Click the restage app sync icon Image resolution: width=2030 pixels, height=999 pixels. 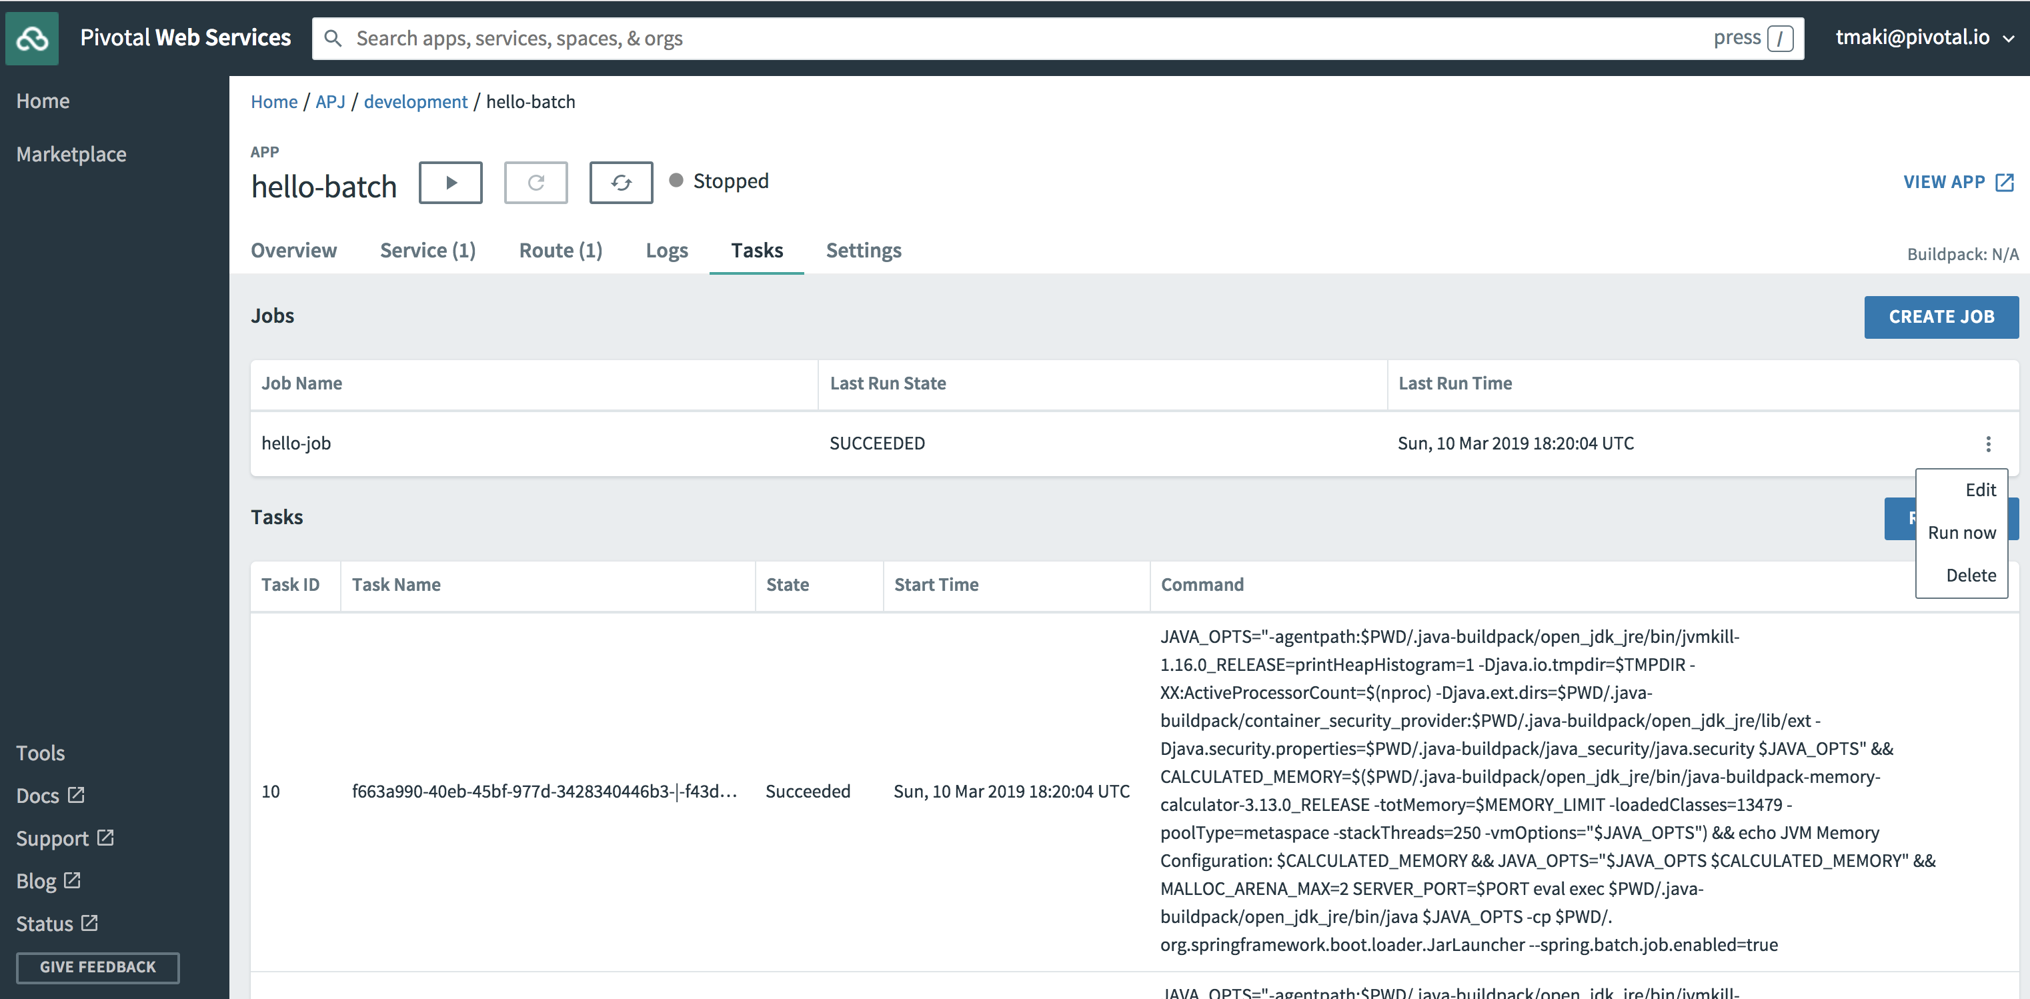[x=620, y=183]
